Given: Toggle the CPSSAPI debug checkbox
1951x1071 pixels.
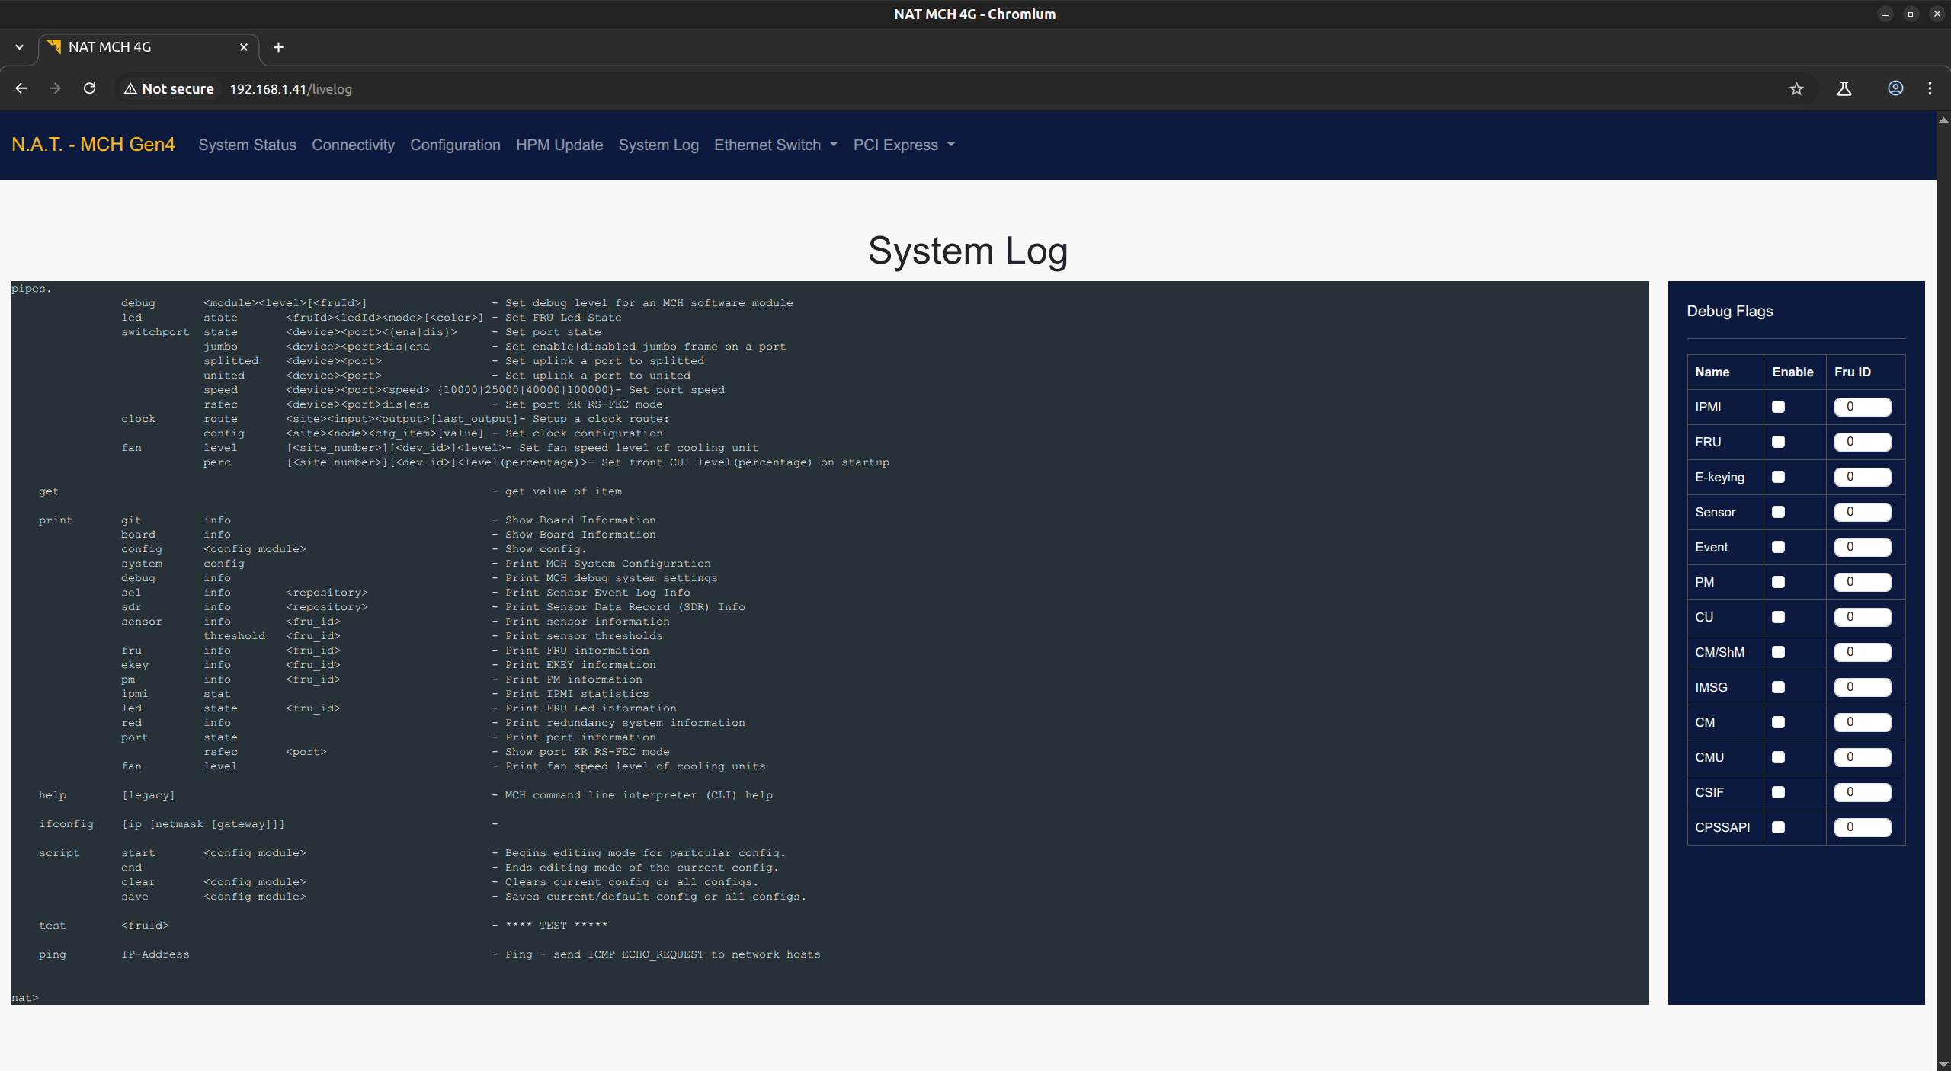Looking at the screenshot, I should pos(1778,827).
